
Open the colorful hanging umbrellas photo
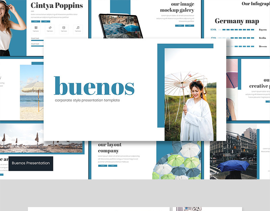coord(177,161)
